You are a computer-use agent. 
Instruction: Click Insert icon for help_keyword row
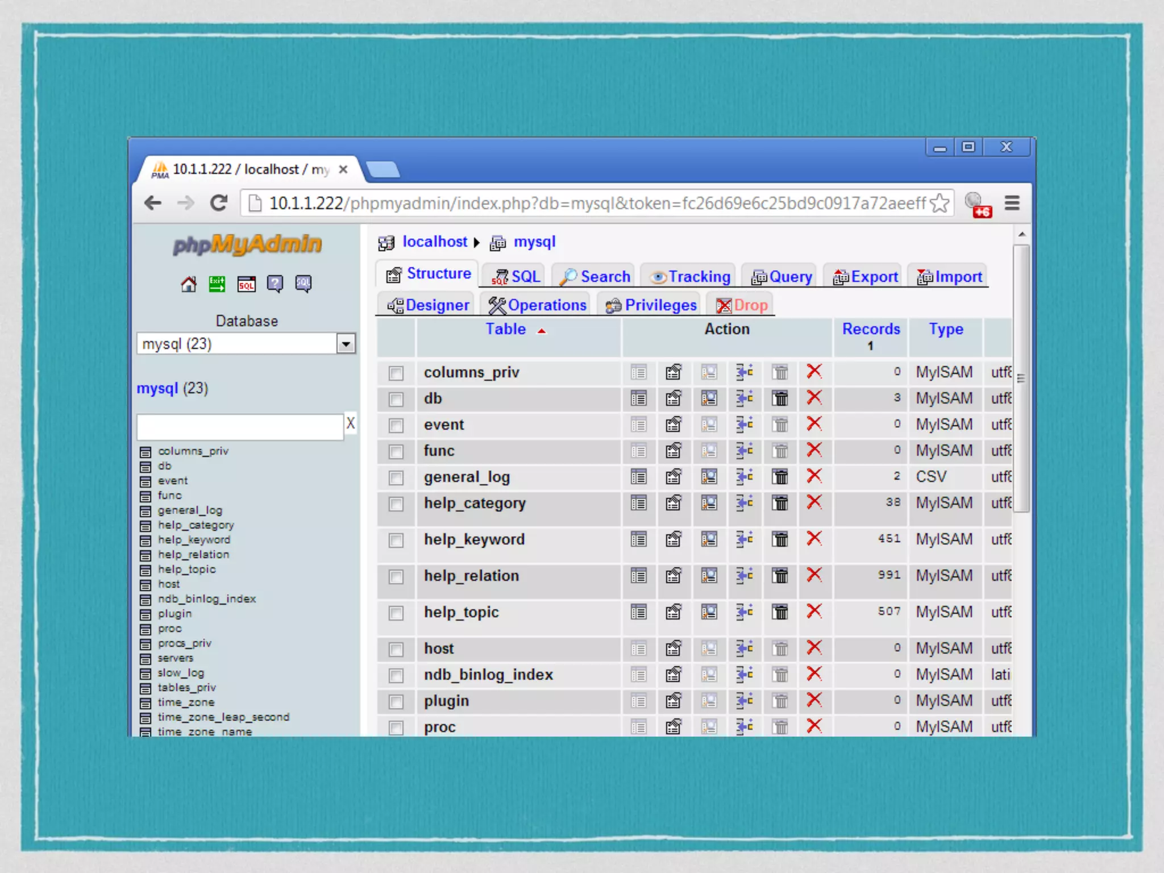click(x=745, y=539)
